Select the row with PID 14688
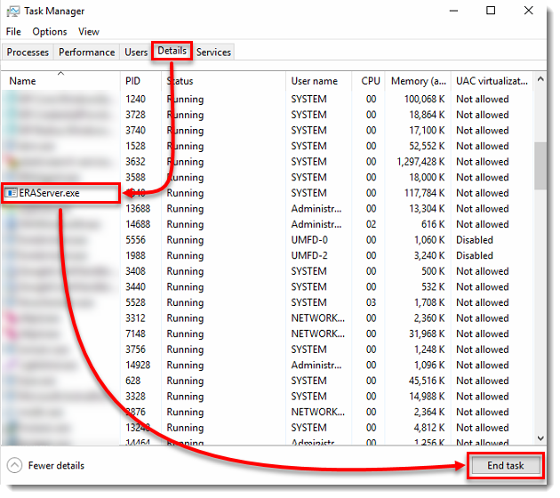This screenshot has height=498, width=560. tap(266, 224)
